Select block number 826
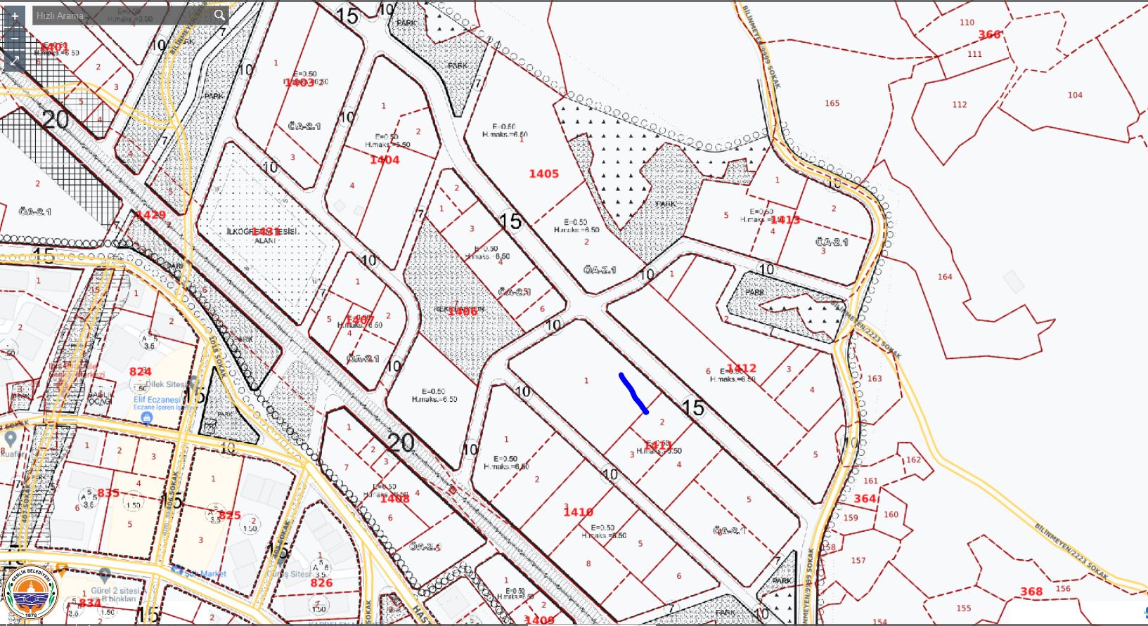Viewport: 1148px width, 626px height. tap(321, 582)
